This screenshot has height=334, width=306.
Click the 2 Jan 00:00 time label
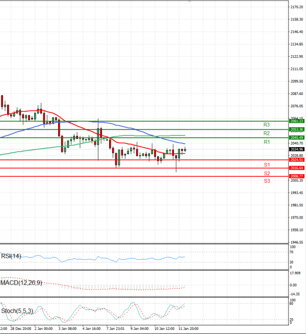tap(43, 329)
